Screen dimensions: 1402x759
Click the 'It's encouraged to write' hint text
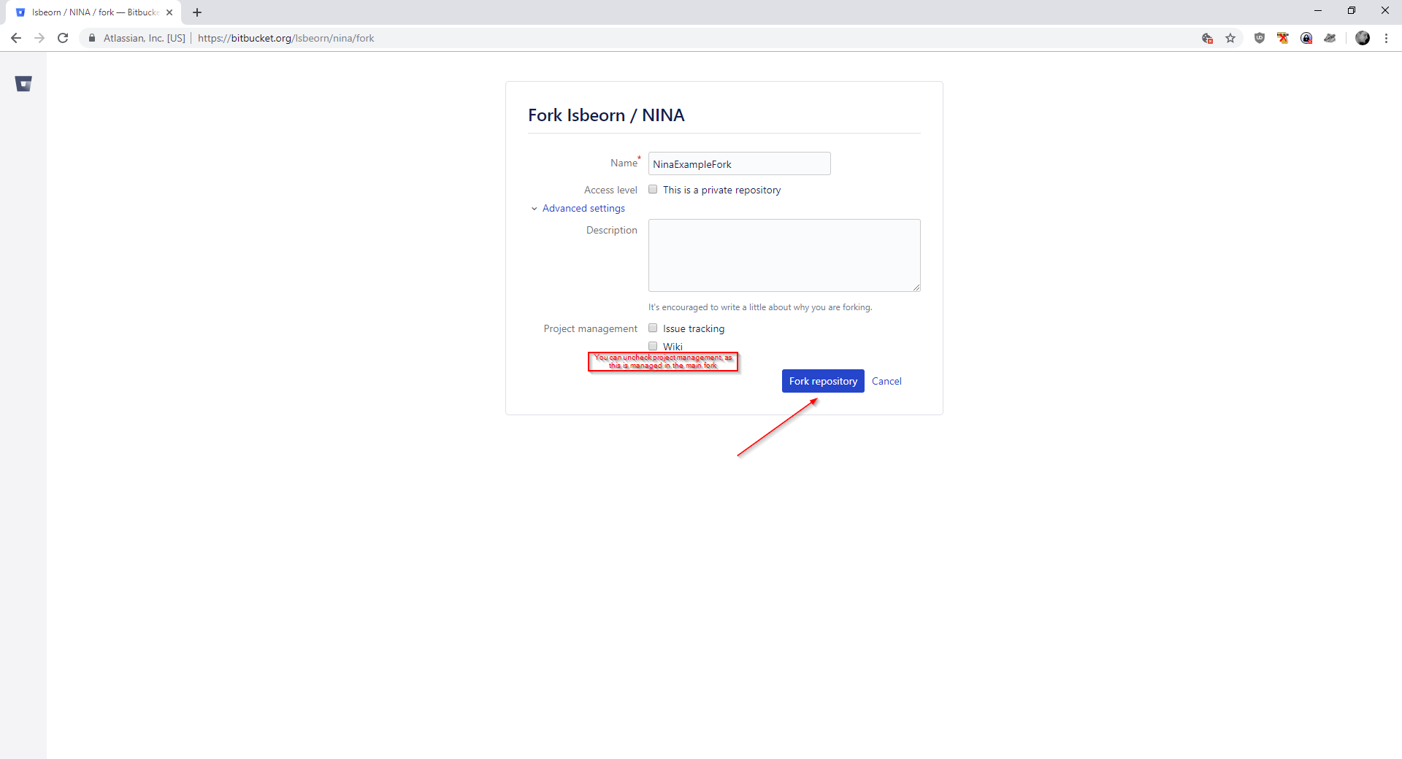(760, 307)
